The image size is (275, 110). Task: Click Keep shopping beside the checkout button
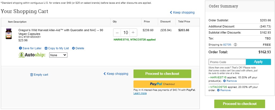pos(116,74)
